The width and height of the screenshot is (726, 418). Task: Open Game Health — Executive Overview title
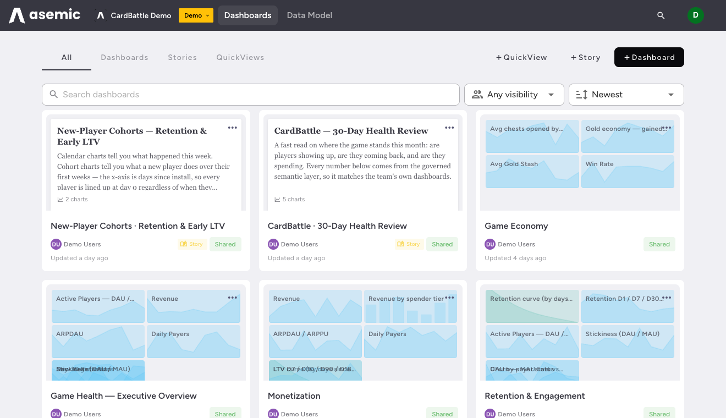tap(124, 396)
